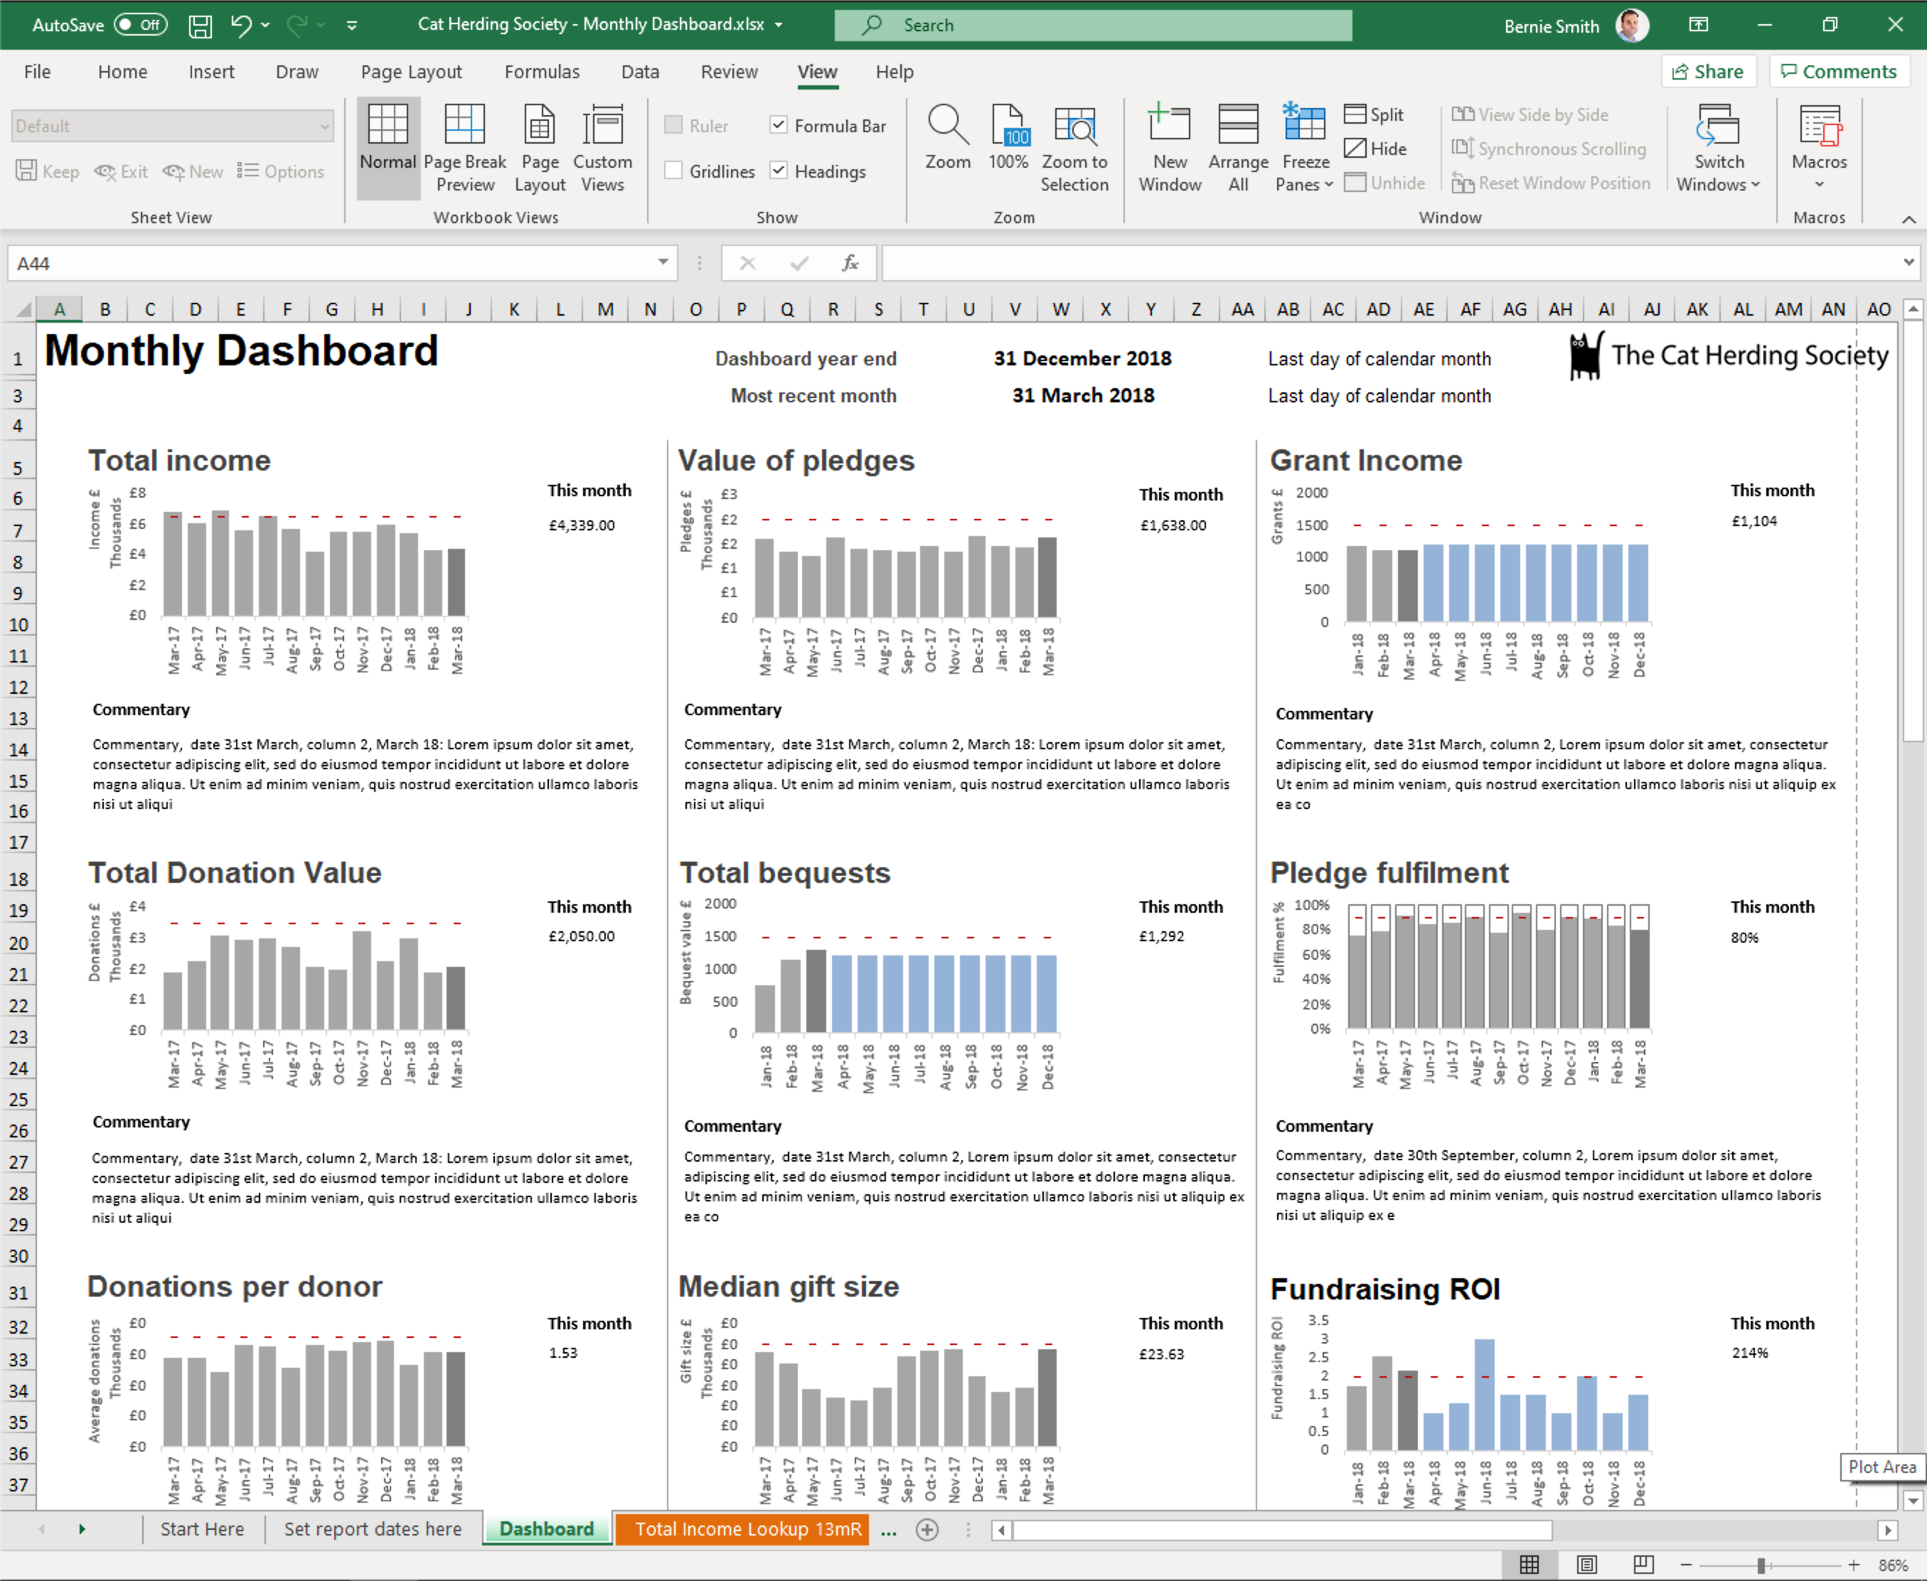Open Set report dates here sheet
The image size is (1927, 1581).
coord(373,1529)
